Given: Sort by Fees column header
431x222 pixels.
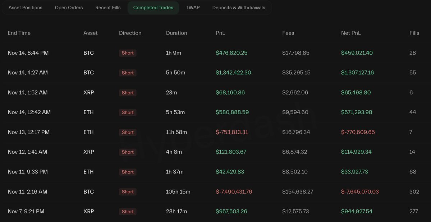Looking at the screenshot, I should [288, 33].
